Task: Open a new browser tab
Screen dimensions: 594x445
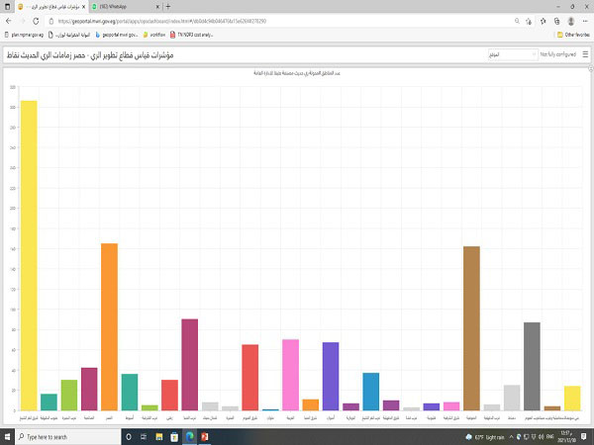Action: pyautogui.click(x=168, y=6)
